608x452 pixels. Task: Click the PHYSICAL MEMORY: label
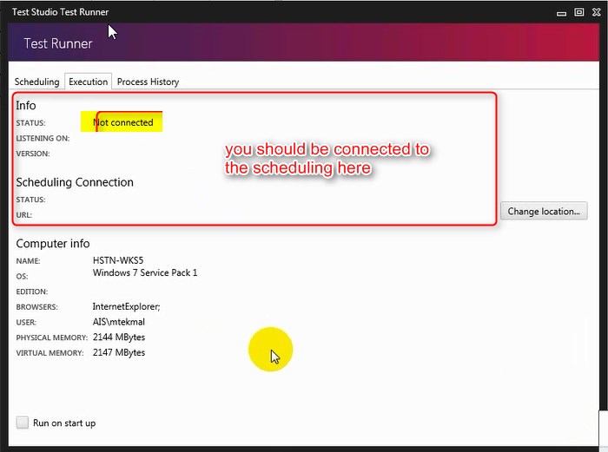click(x=52, y=337)
